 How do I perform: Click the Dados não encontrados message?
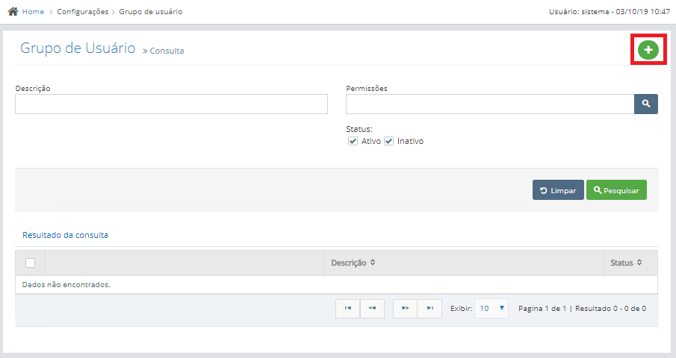point(66,284)
